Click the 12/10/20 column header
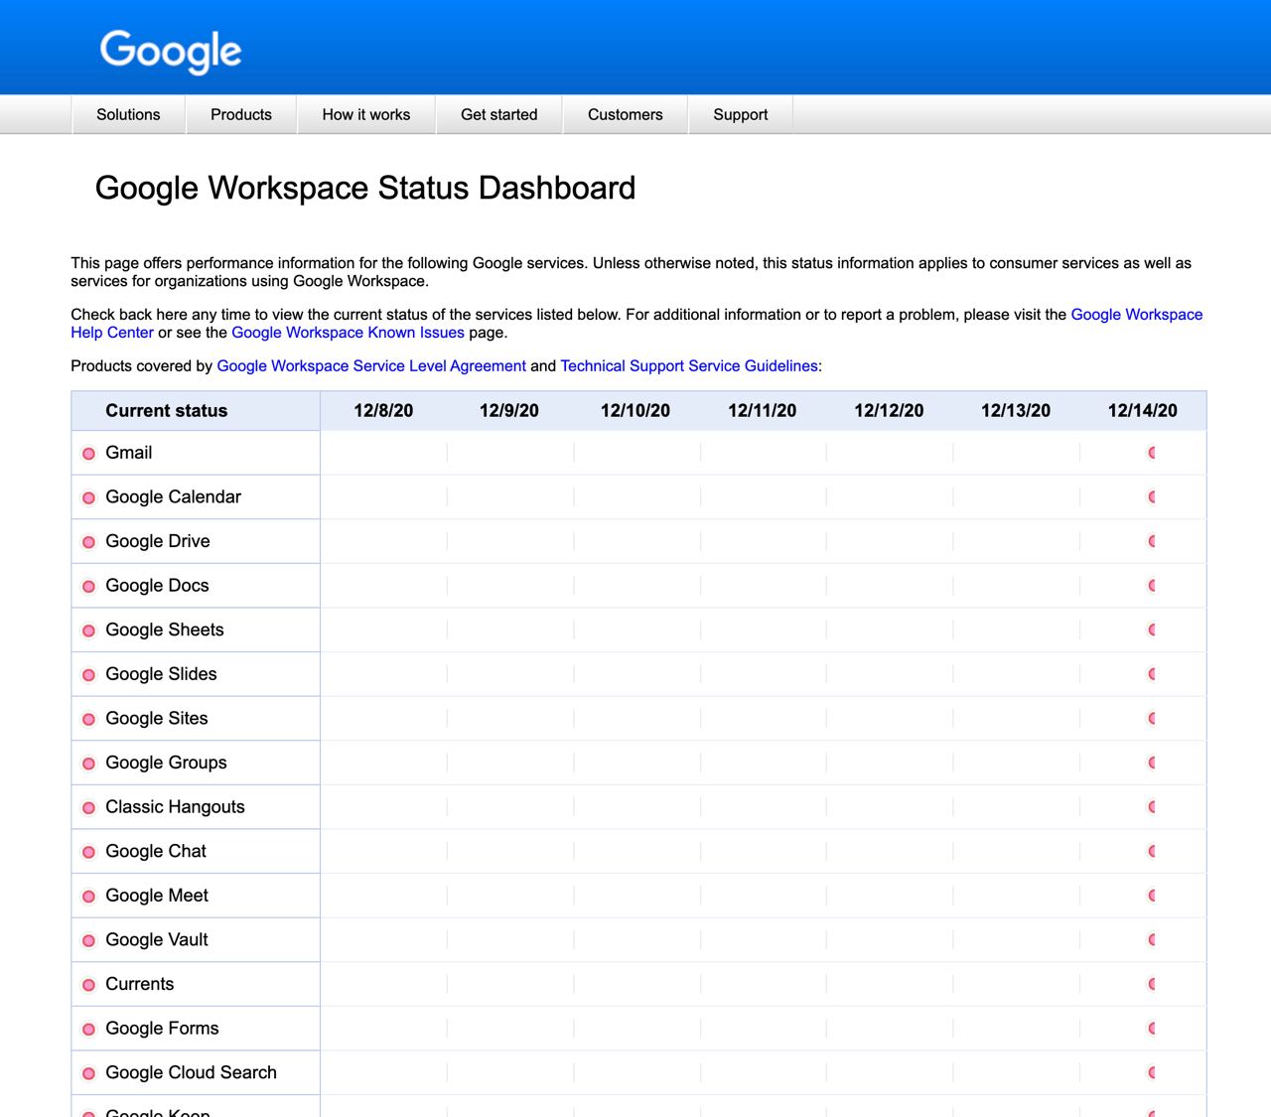 [635, 411]
